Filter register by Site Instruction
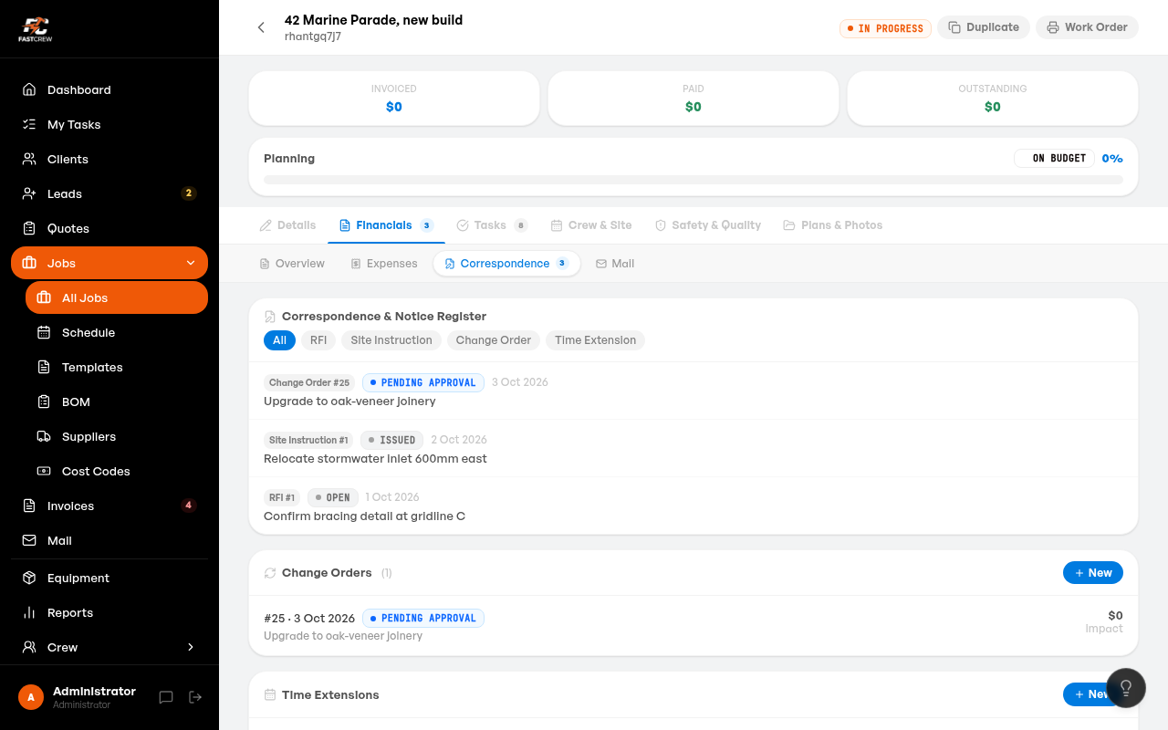The height and width of the screenshot is (730, 1168). tap(391, 340)
